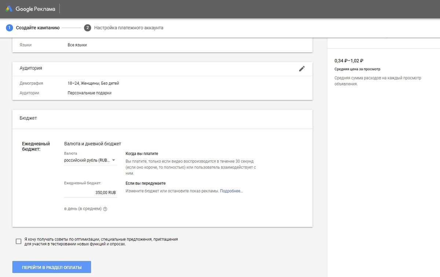Go to 'Настройка платежного аккаунта' step
Screen dimensions: 440x277
pyautogui.click(x=129, y=28)
